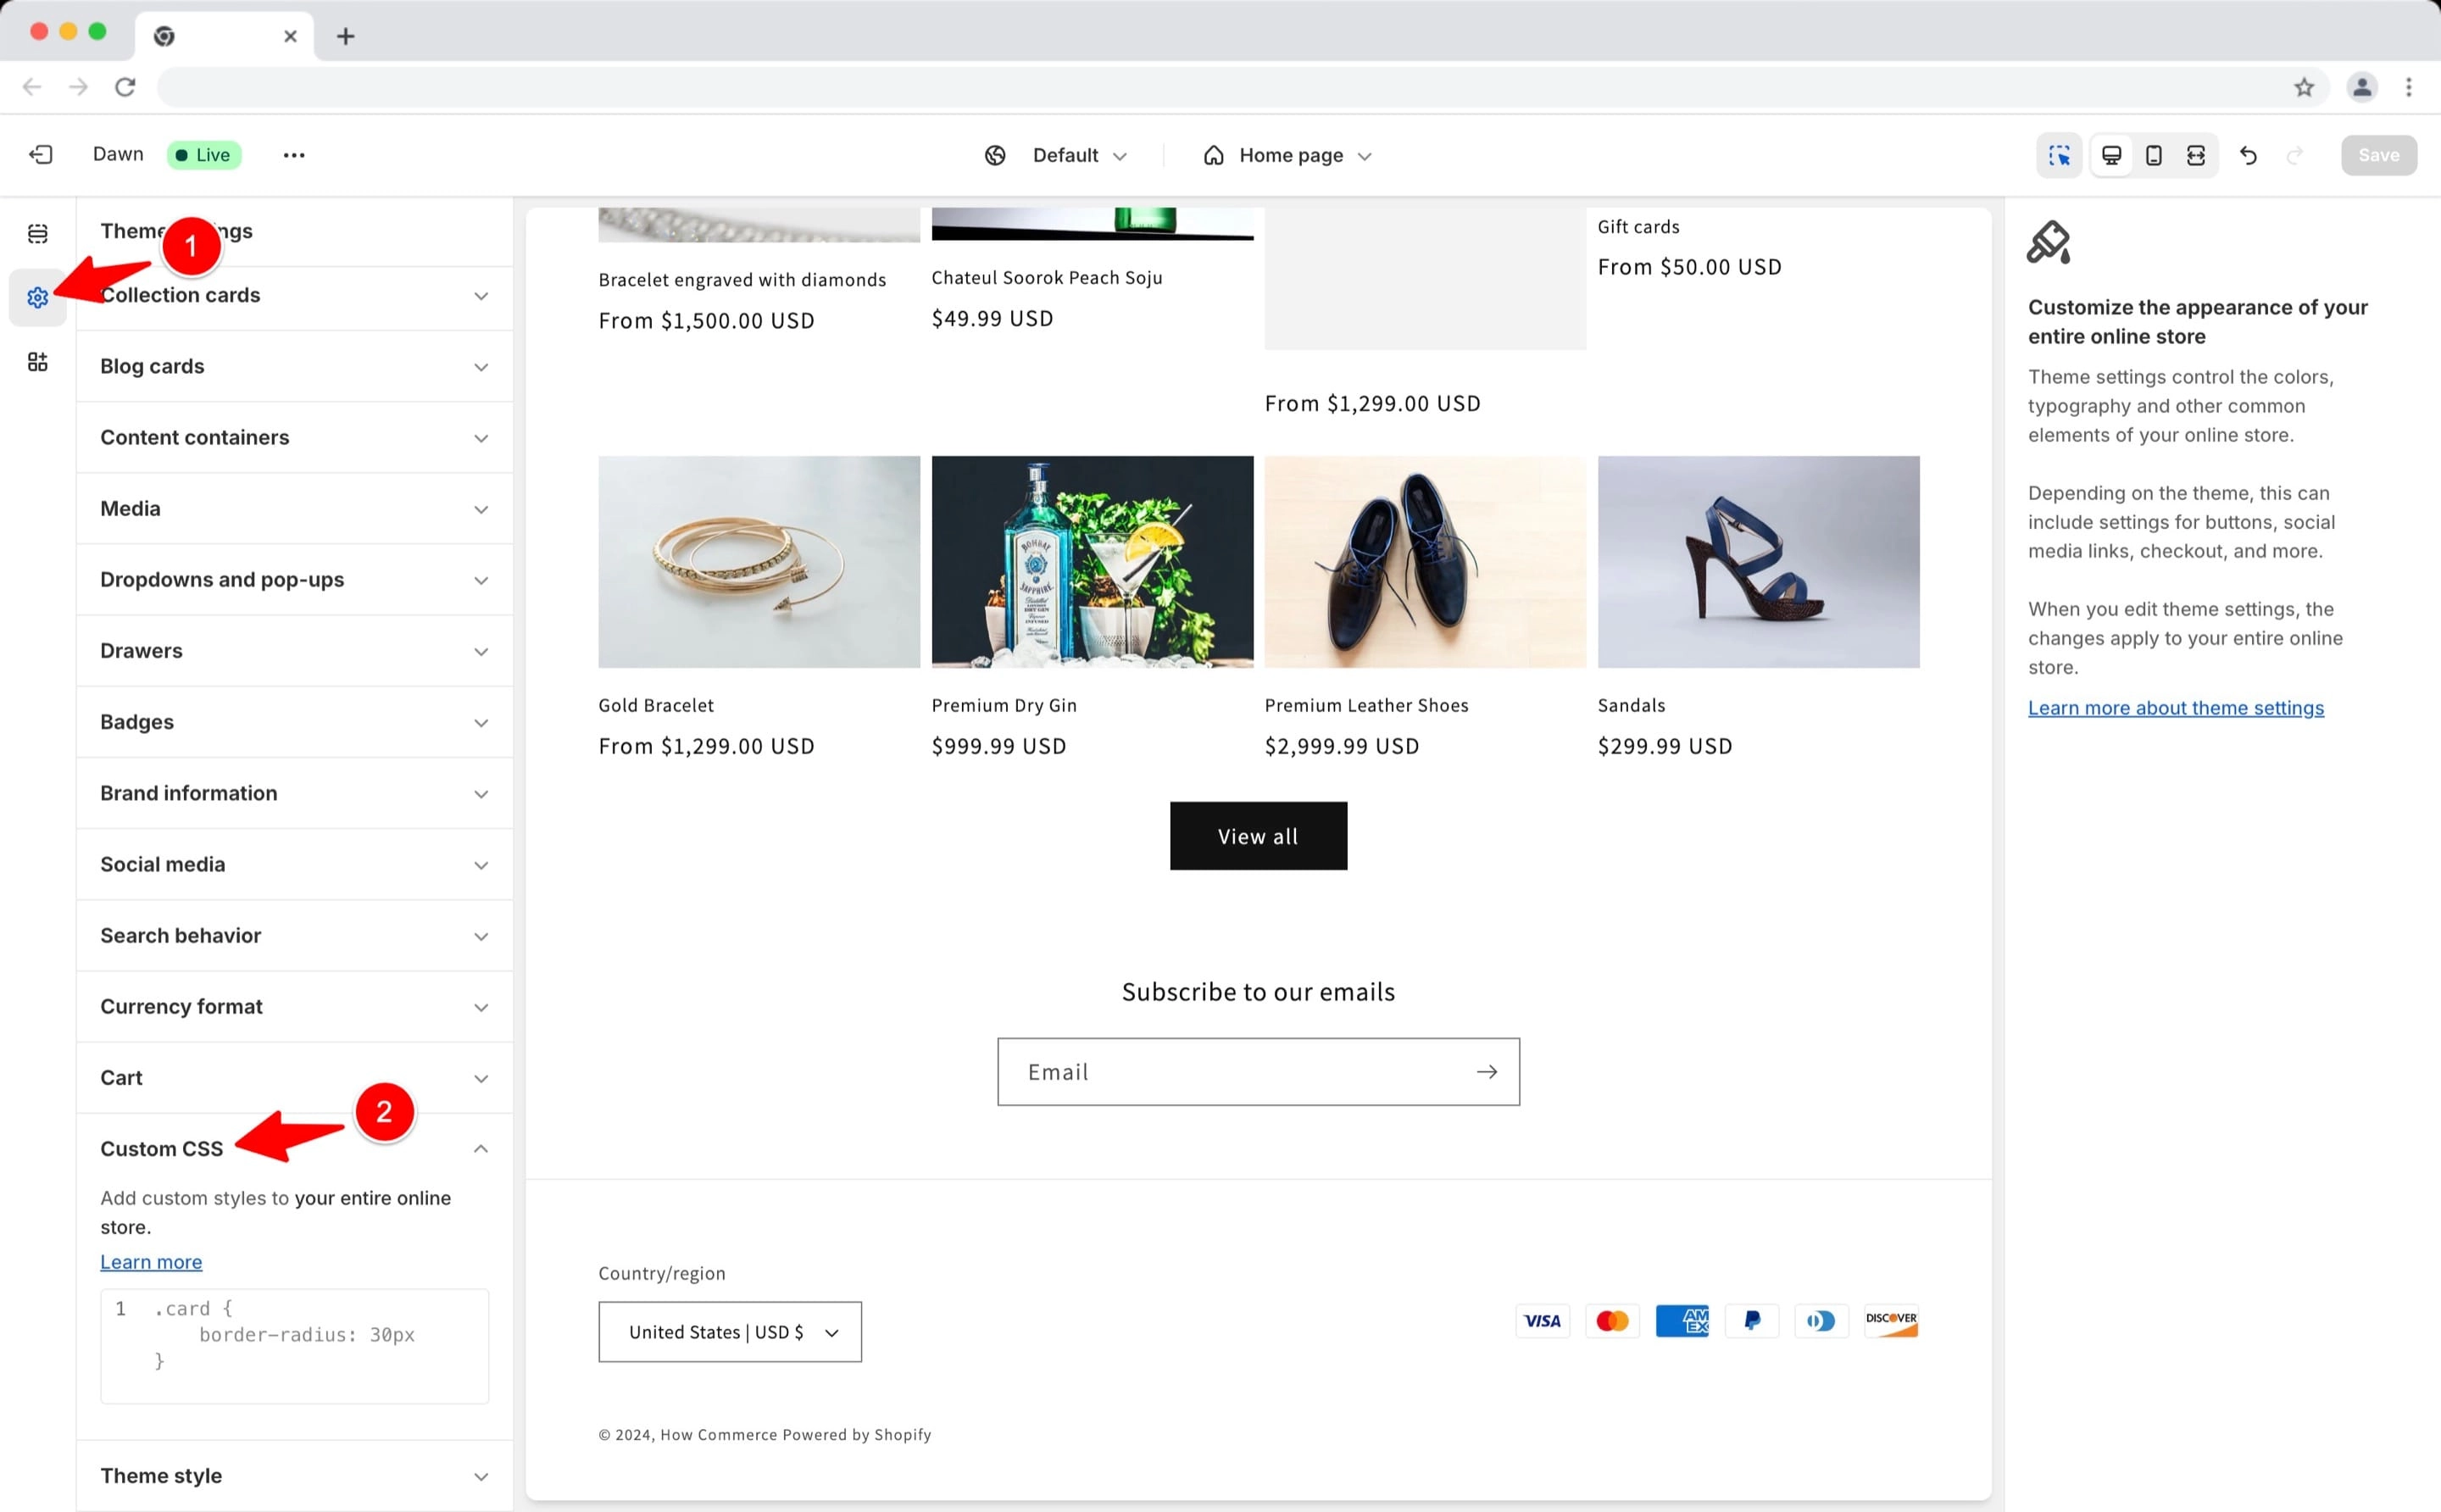The image size is (2441, 1512).
Task: Click the View all button
Action: (x=1258, y=835)
